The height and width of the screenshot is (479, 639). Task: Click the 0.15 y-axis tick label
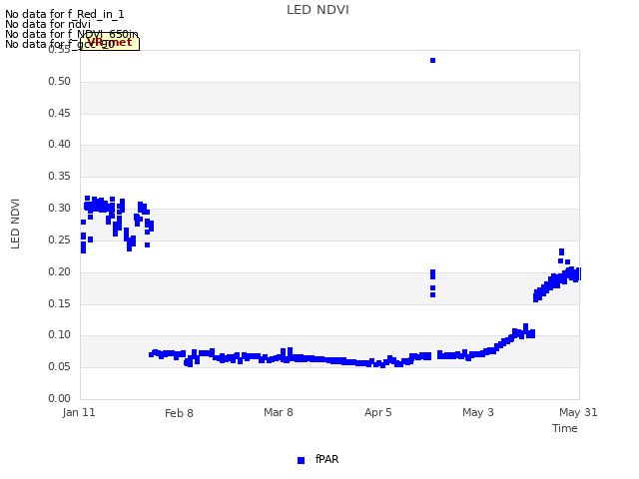[x=60, y=303]
